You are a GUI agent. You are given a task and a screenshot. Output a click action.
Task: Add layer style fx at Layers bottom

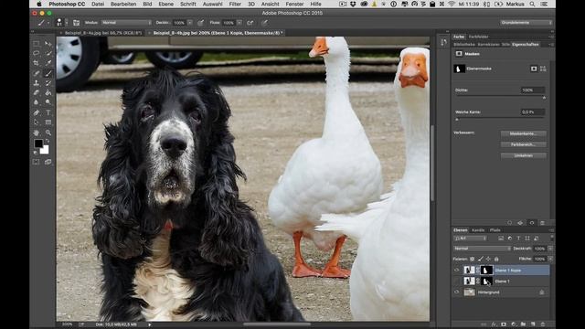pos(494,324)
